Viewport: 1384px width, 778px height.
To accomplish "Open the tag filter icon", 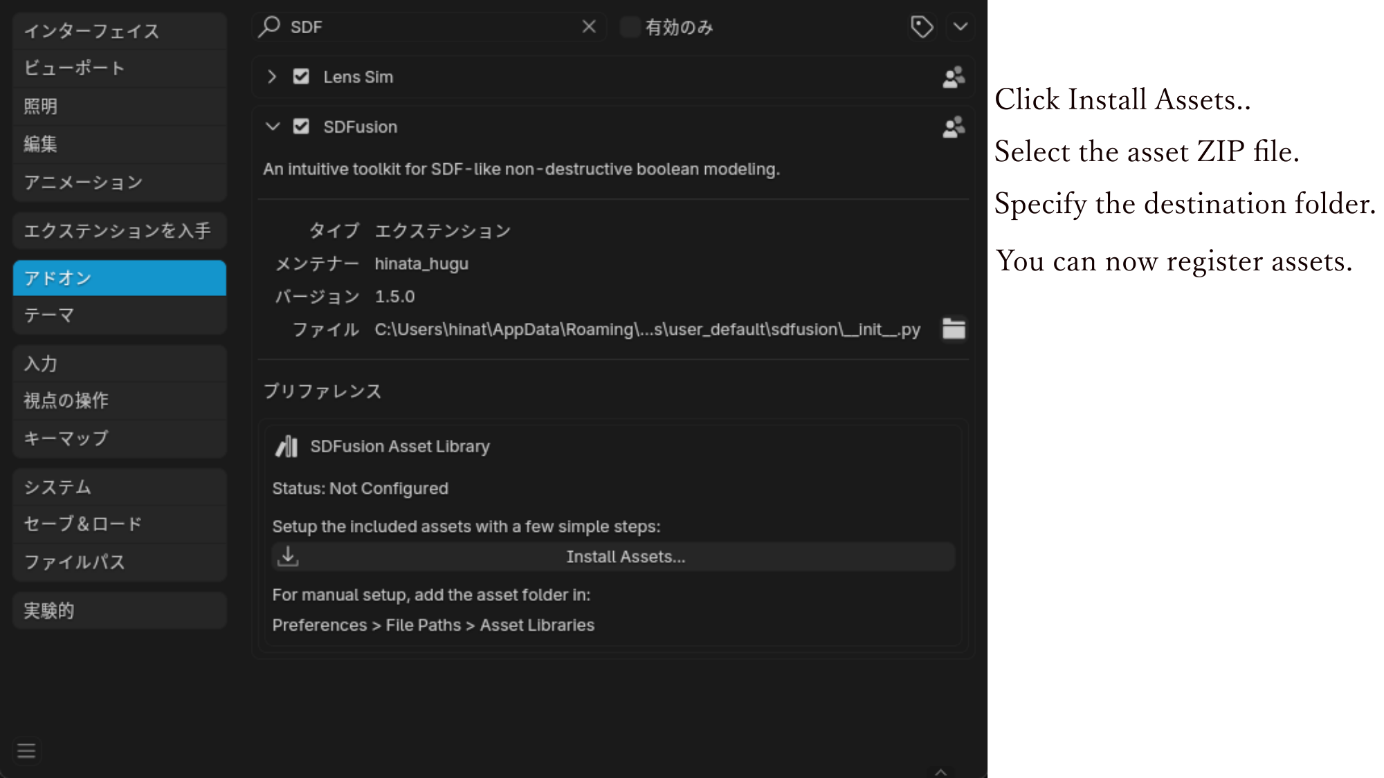I will click(x=922, y=27).
